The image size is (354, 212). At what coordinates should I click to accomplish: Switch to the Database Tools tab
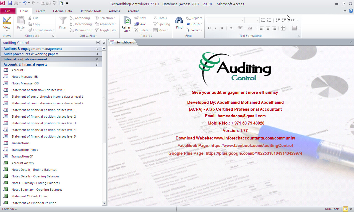coord(90,11)
